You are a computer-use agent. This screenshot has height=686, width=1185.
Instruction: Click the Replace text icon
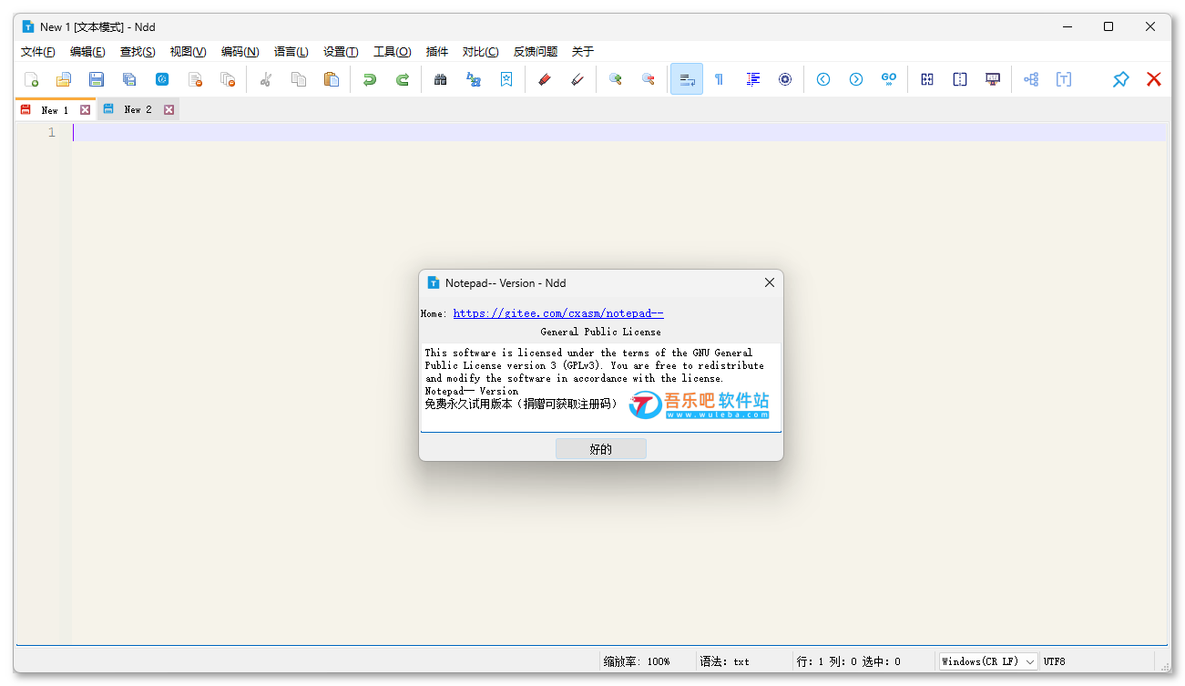click(x=474, y=79)
